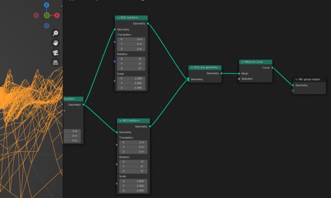
Task: Click Curve output socket on Mesh to Curve
Action: point(273,68)
